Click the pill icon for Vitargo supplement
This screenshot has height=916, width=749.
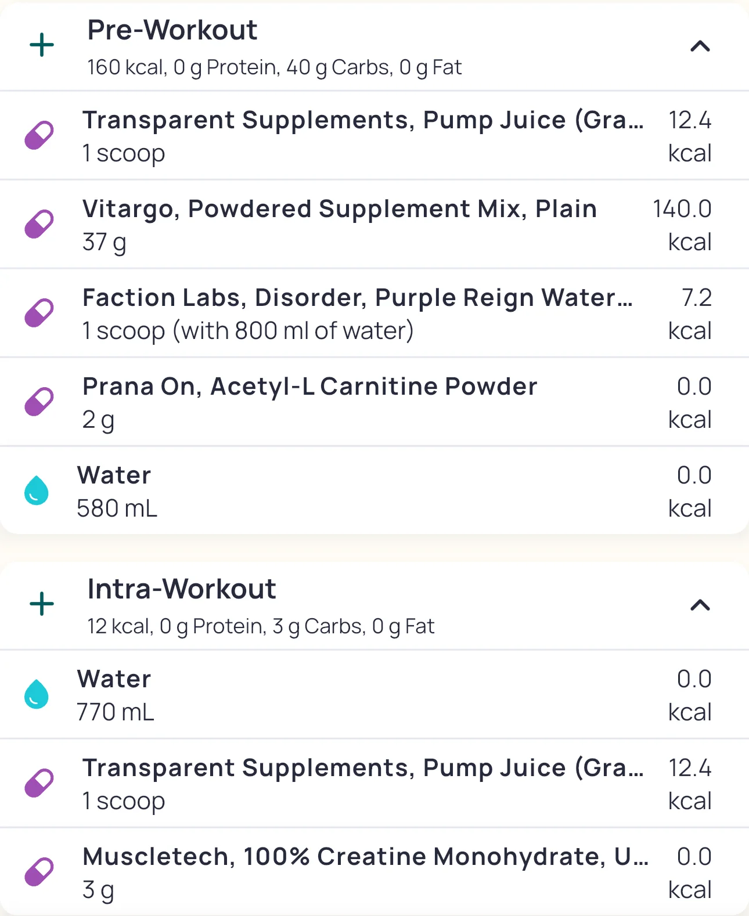[39, 224]
